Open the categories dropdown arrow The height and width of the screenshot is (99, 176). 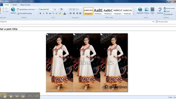click(153, 22)
